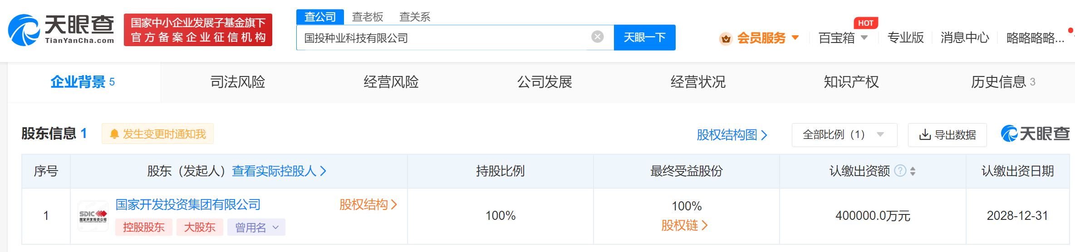
Task: Open the 股权结构图 link
Action: pos(732,135)
